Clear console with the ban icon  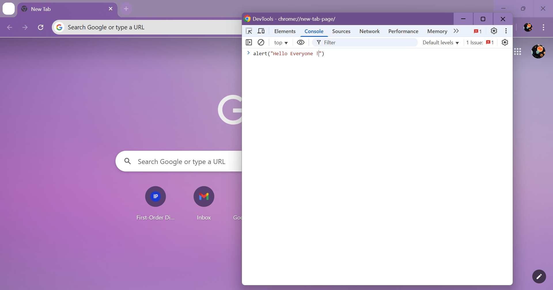coord(261,42)
